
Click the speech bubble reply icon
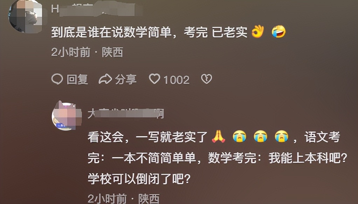pos(57,79)
